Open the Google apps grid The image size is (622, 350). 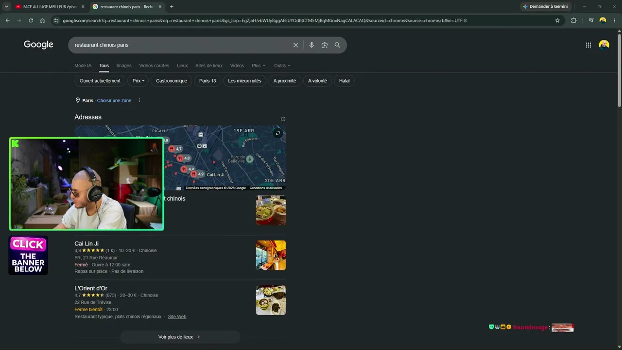click(588, 45)
